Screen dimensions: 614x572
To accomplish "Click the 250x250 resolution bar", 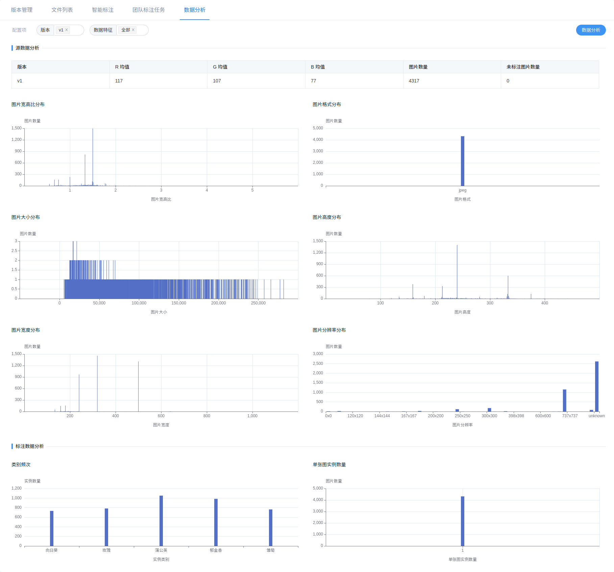I will [x=457, y=410].
